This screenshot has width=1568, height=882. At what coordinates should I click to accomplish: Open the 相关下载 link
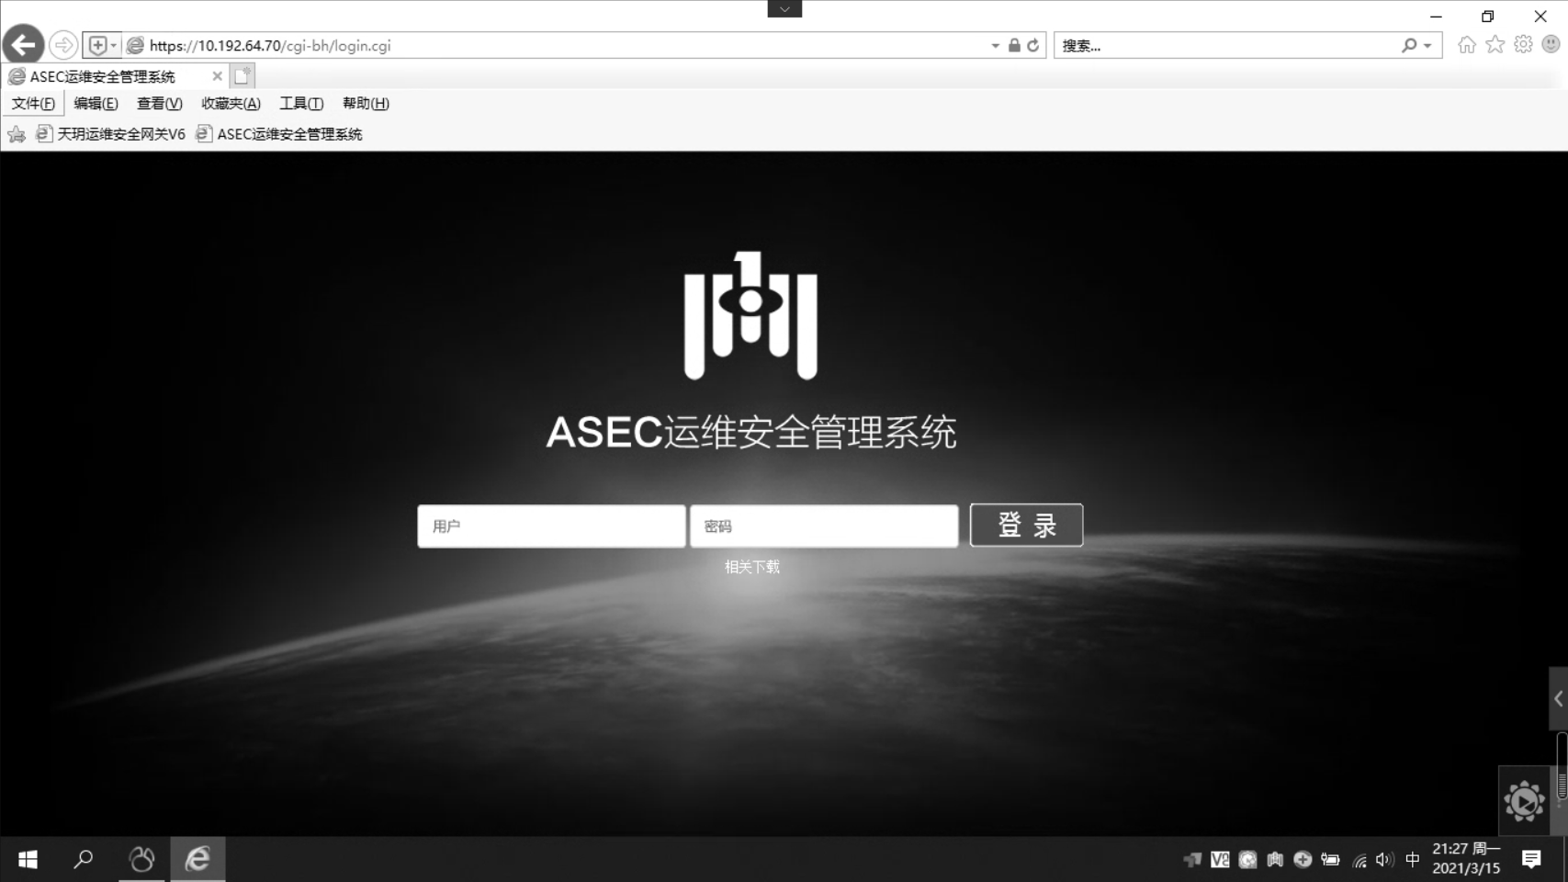coord(751,567)
